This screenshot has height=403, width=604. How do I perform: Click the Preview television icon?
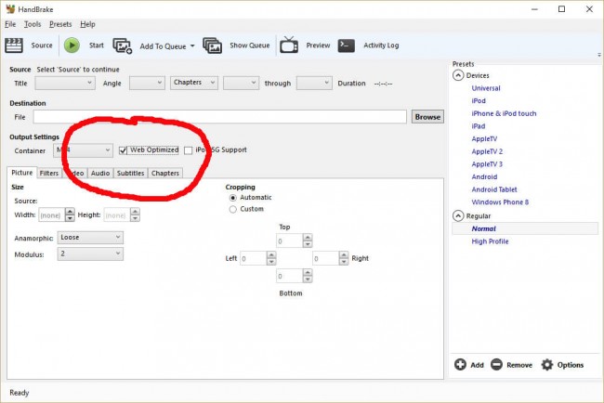[x=289, y=45]
